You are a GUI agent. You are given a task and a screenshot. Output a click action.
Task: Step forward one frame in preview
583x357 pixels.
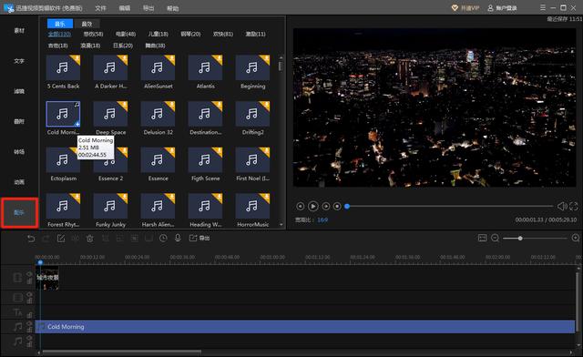click(326, 206)
